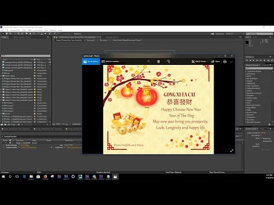274x205 pixels.
Task: Expand the Distort effects category
Action: 246,91
